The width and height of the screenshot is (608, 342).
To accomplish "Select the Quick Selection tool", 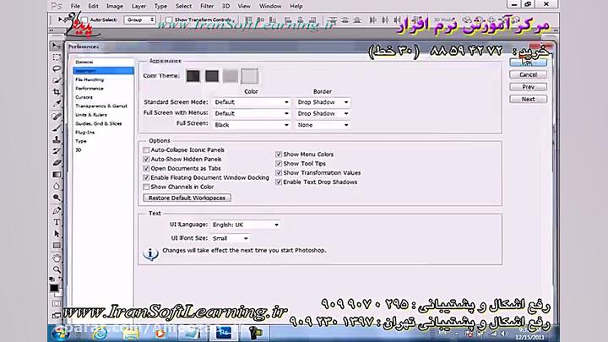I will 57,81.
